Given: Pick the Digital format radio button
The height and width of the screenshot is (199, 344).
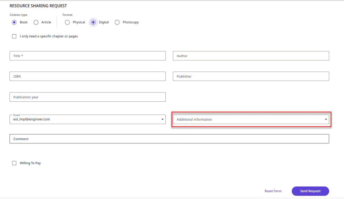Looking at the screenshot, I should click(x=93, y=22).
